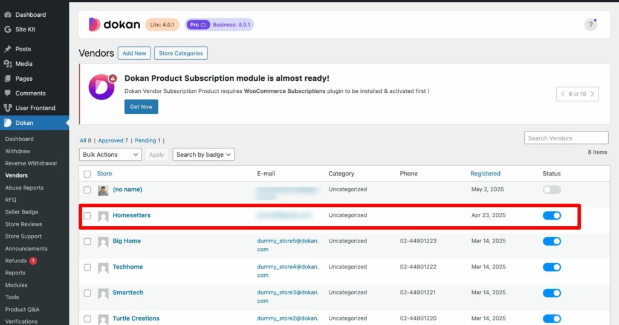The width and height of the screenshot is (619, 325).
Task: Click the Site Kit Google icon
Action: tap(7, 29)
